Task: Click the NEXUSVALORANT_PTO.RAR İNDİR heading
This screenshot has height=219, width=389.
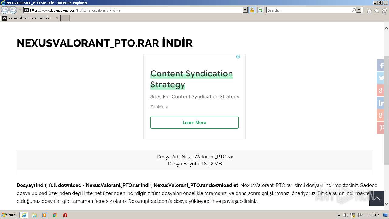Action: point(105,43)
